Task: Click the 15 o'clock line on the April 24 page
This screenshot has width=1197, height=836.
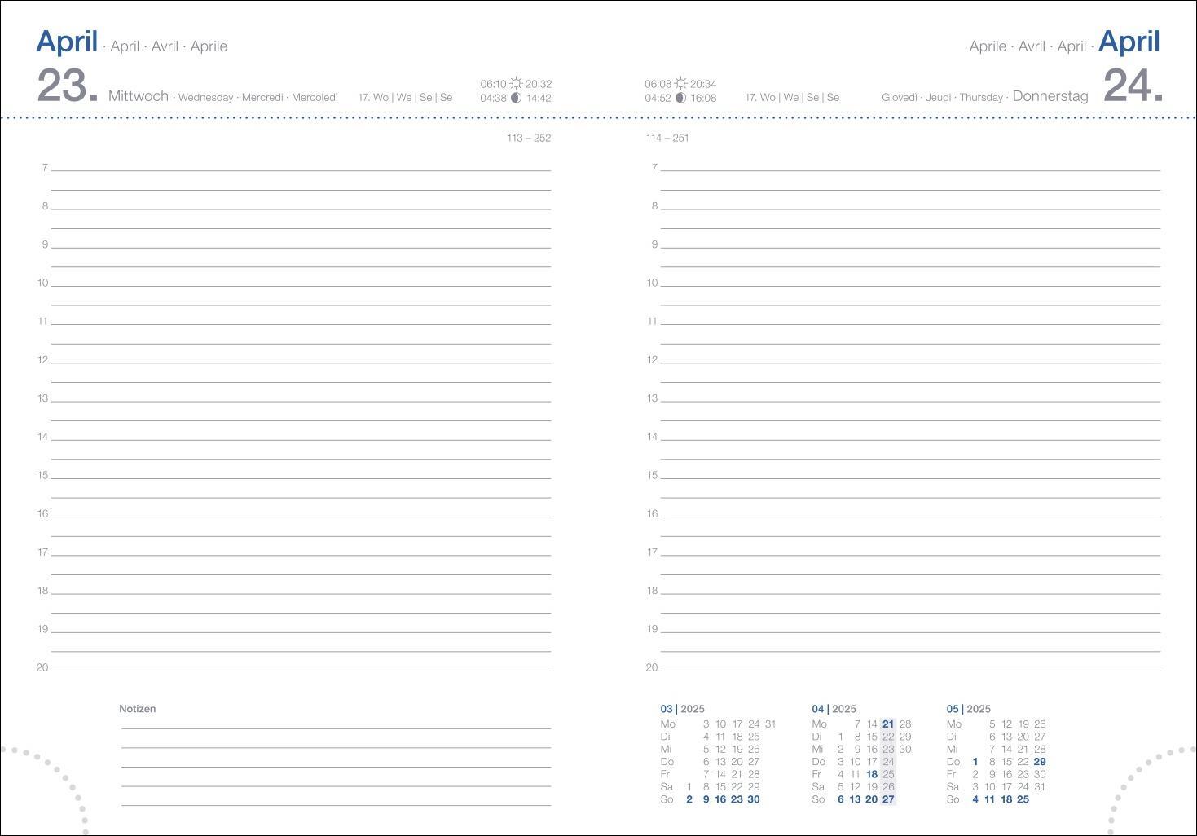Action: pos(910,478)
